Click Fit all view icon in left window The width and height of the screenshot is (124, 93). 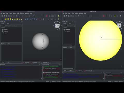coord(53,16)
